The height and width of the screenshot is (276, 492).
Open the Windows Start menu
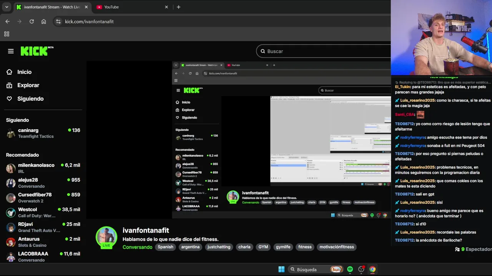pos(281,269)
